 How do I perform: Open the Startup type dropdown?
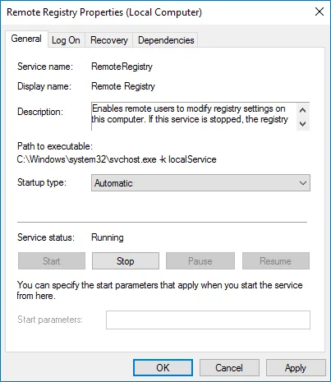(200, 183)
